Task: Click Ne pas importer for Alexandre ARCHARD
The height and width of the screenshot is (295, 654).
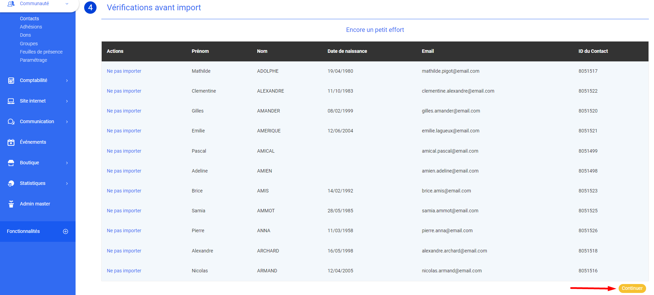Action: coord(124,251)
